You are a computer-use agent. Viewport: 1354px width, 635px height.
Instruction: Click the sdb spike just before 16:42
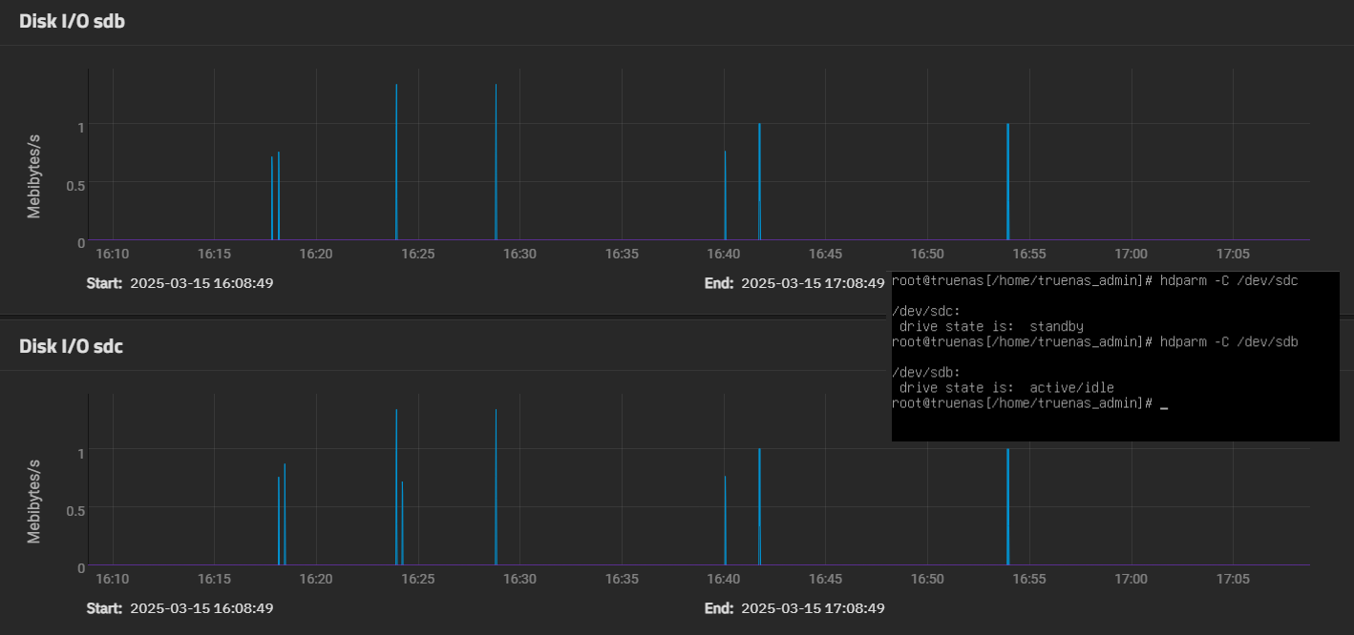click(759, 181)
